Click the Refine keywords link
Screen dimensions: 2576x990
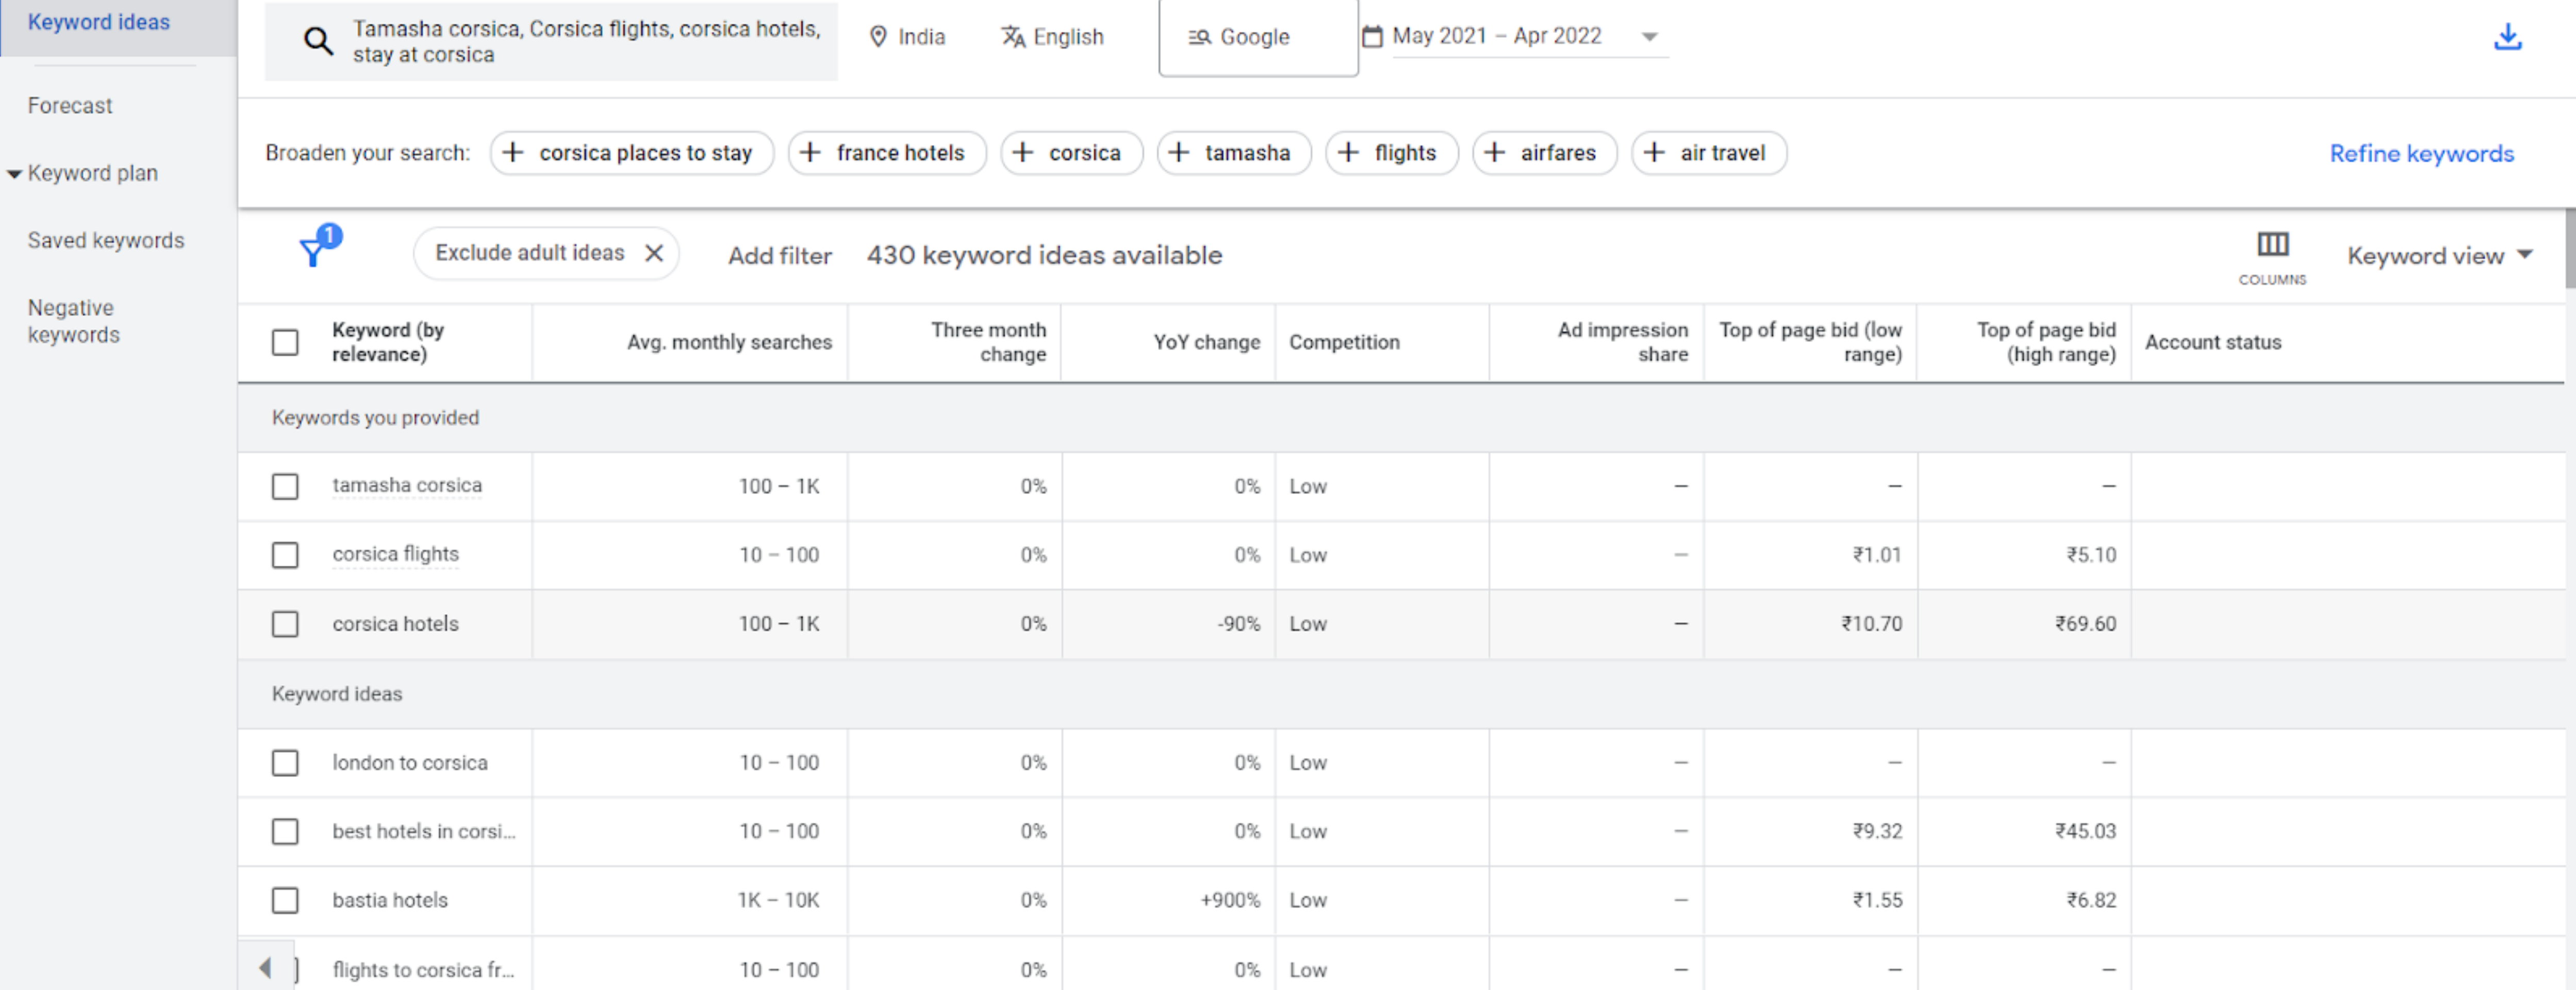coord(2421,154)
